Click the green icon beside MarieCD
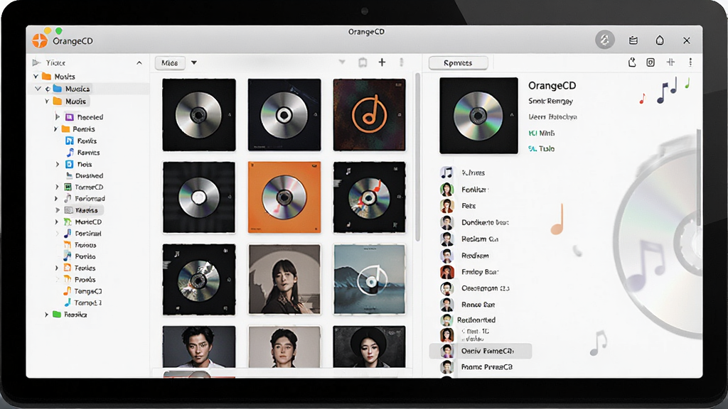This screenshot has height=409, width=728. 68,222
